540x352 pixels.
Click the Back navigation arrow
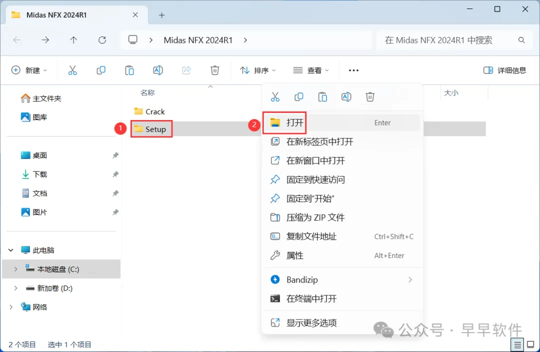click(17, 40)
